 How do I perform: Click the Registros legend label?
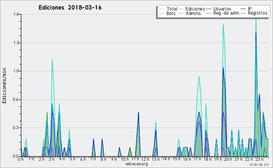tap(258, 13)
